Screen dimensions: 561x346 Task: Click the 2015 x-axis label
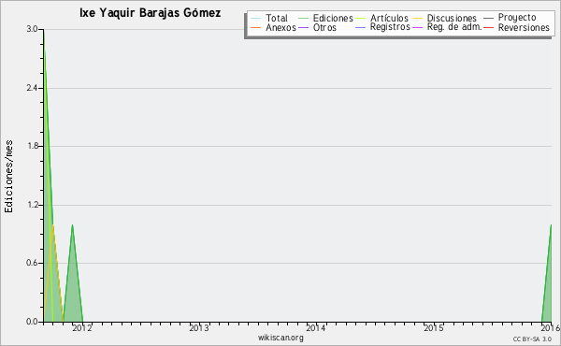point(433,327)
